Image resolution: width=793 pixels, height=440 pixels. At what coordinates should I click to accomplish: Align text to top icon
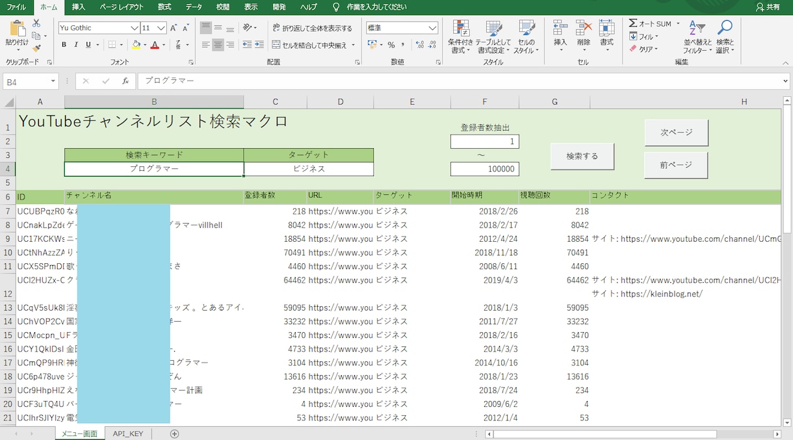pyautogui.click(x=206, y=28)
